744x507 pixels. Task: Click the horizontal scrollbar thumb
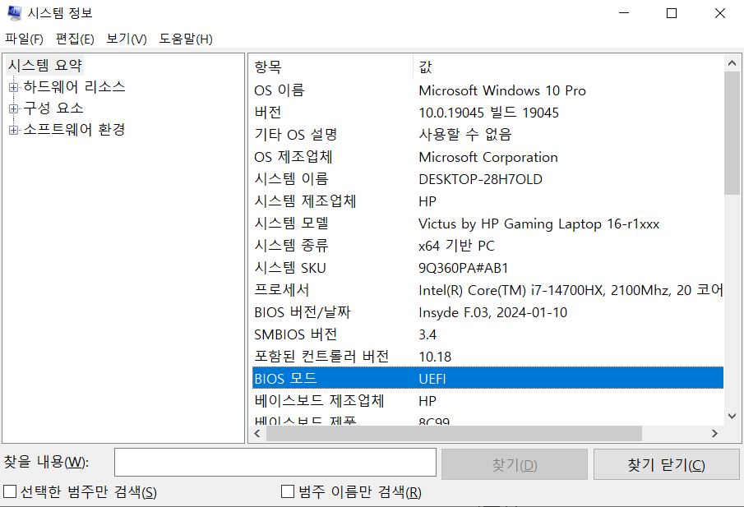(454, 434)
